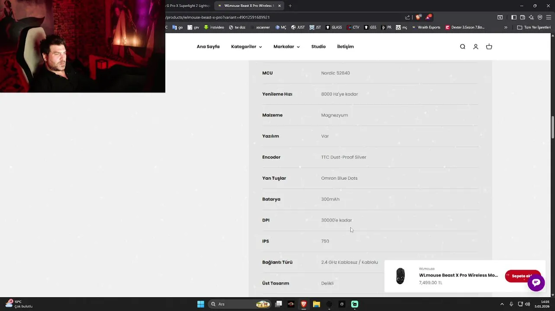Show hidden system tray icons
This screenshot has height=311, width=555.
pos(502,304)
